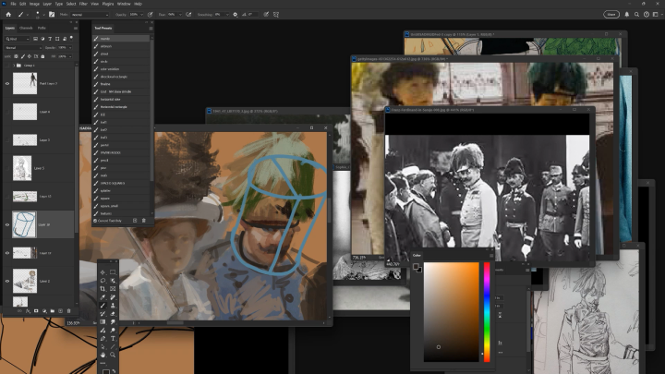This screenshot has width=665, height=374.
Task: Delete the selected layer with trash icon
Action: click(68, 311)
